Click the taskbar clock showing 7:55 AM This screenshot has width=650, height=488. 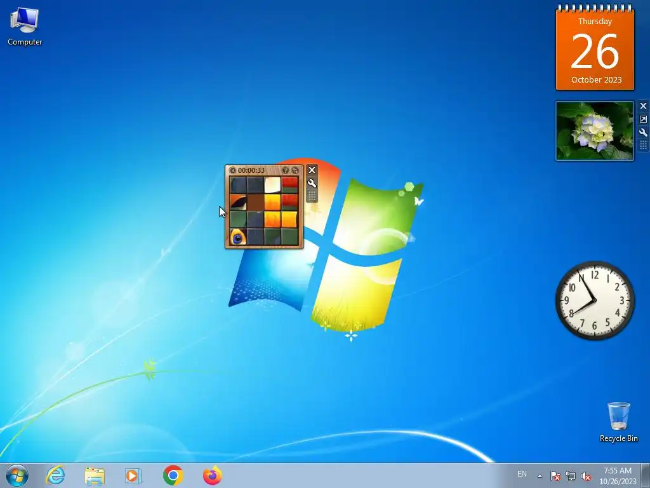(618, 476)
